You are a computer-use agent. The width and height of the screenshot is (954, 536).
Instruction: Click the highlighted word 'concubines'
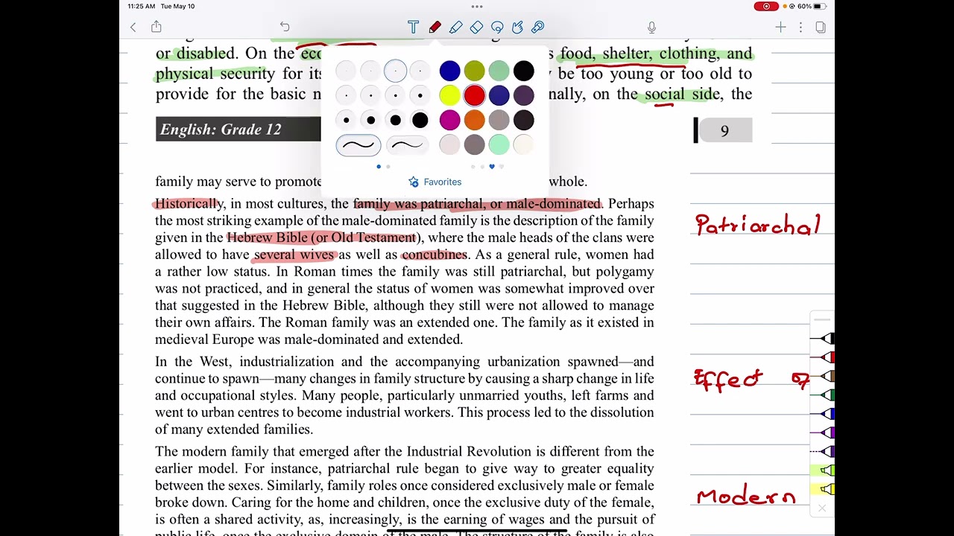click(x=434, y=255)
